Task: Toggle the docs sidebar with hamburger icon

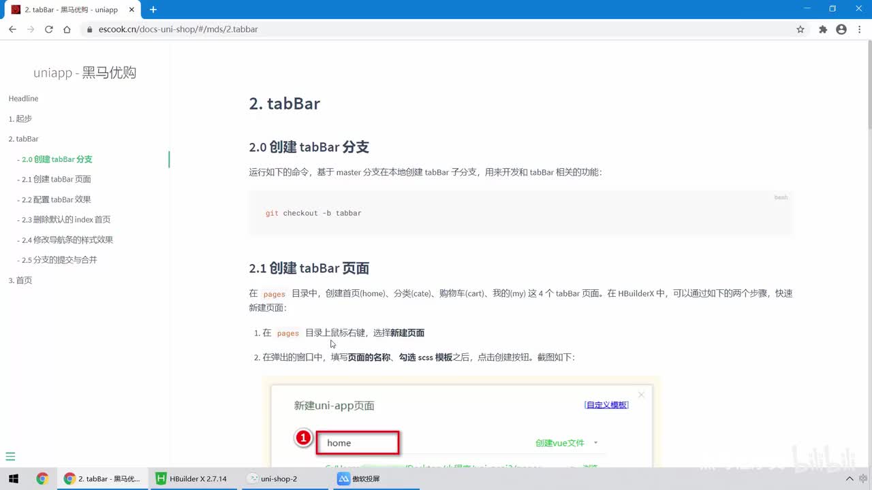Action: 10,457
